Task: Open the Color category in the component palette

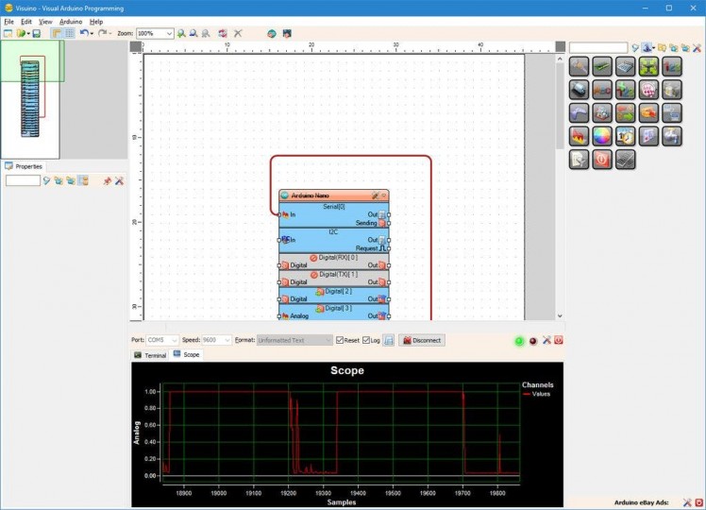Action: coord(602,137)
